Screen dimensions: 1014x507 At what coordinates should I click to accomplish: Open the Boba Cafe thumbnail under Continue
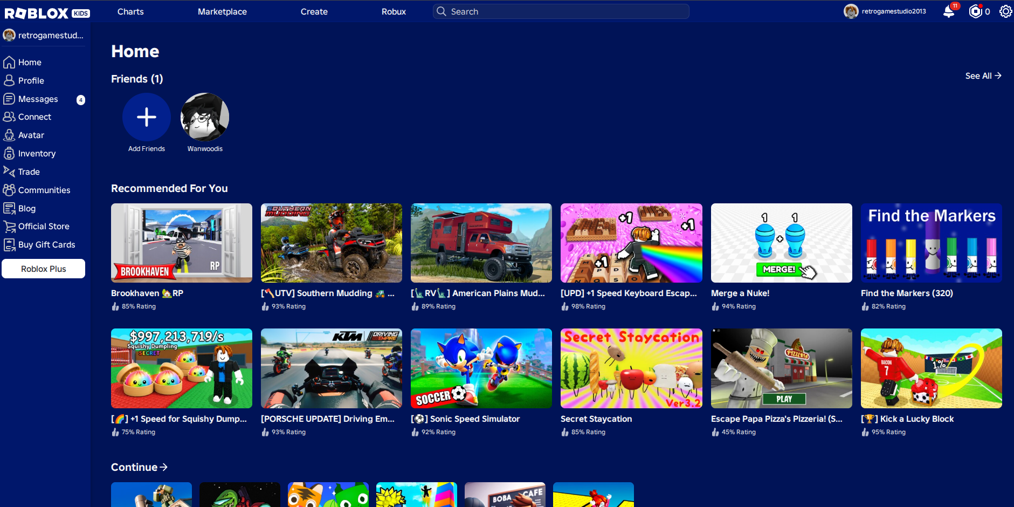click(x=505, y=495)
